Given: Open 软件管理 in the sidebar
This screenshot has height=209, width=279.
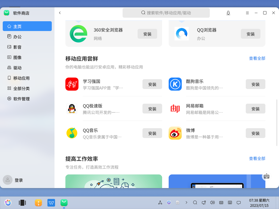Looking at the screenshot, I should (27, 99).
